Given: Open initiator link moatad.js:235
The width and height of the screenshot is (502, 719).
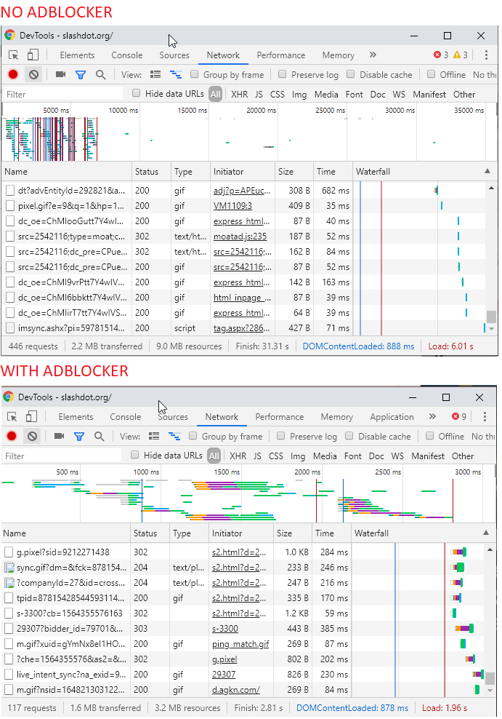Looking at the screenshot, I should [x=240, y=237].
